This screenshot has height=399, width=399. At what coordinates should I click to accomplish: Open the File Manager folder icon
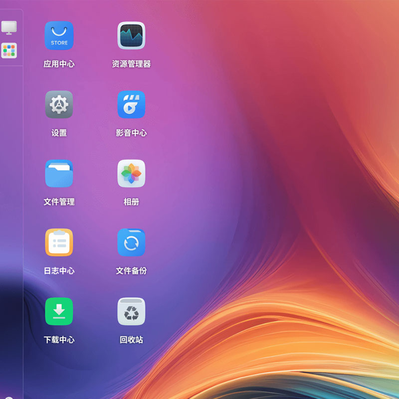point(59,174)
